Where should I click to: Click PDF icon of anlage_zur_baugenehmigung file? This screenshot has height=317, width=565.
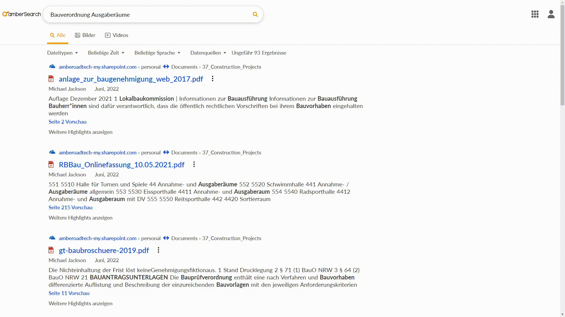(51, 79)
